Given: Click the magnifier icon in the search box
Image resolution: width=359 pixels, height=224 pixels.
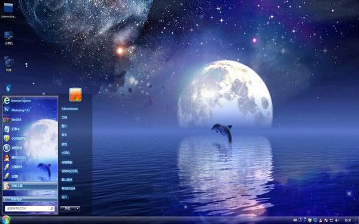Looking at the screenshot, I should [51, 208].
